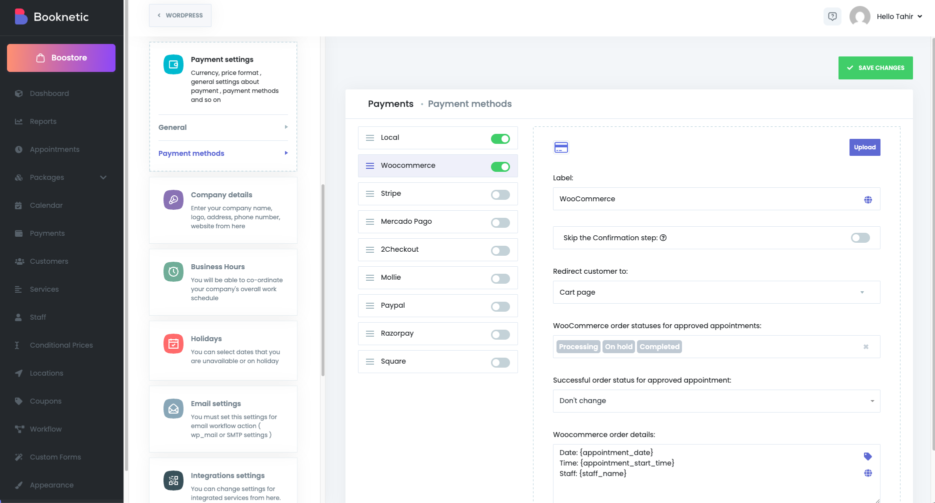
Task: Click the Booknetic logo icon
Action: [x=21, y=16]
